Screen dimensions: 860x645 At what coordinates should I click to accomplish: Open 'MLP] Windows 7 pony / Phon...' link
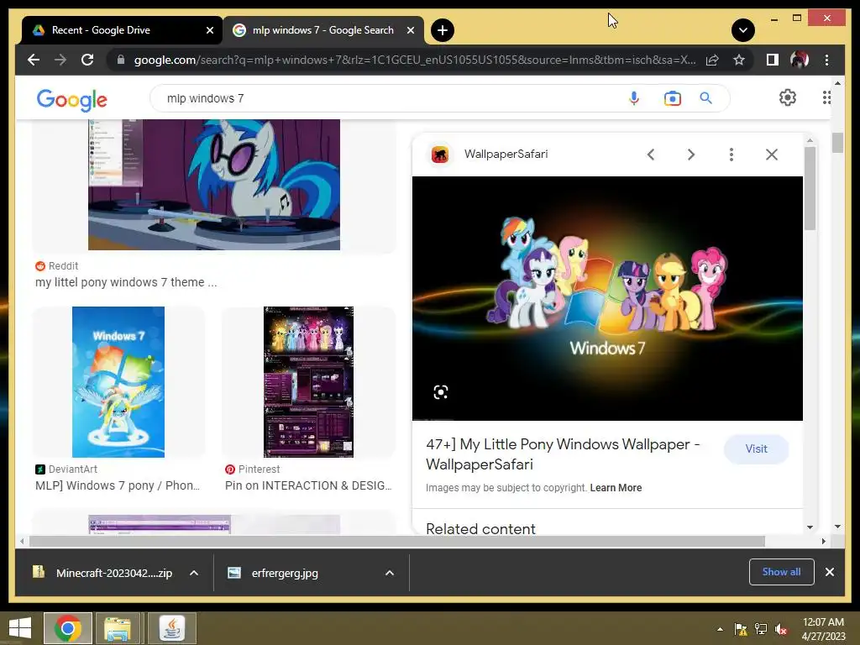[118, 485]
